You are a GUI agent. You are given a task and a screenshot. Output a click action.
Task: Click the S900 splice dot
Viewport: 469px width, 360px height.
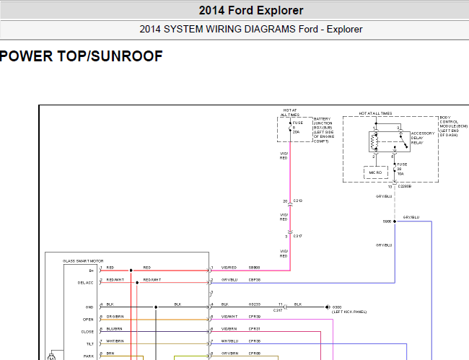(395, 221)
